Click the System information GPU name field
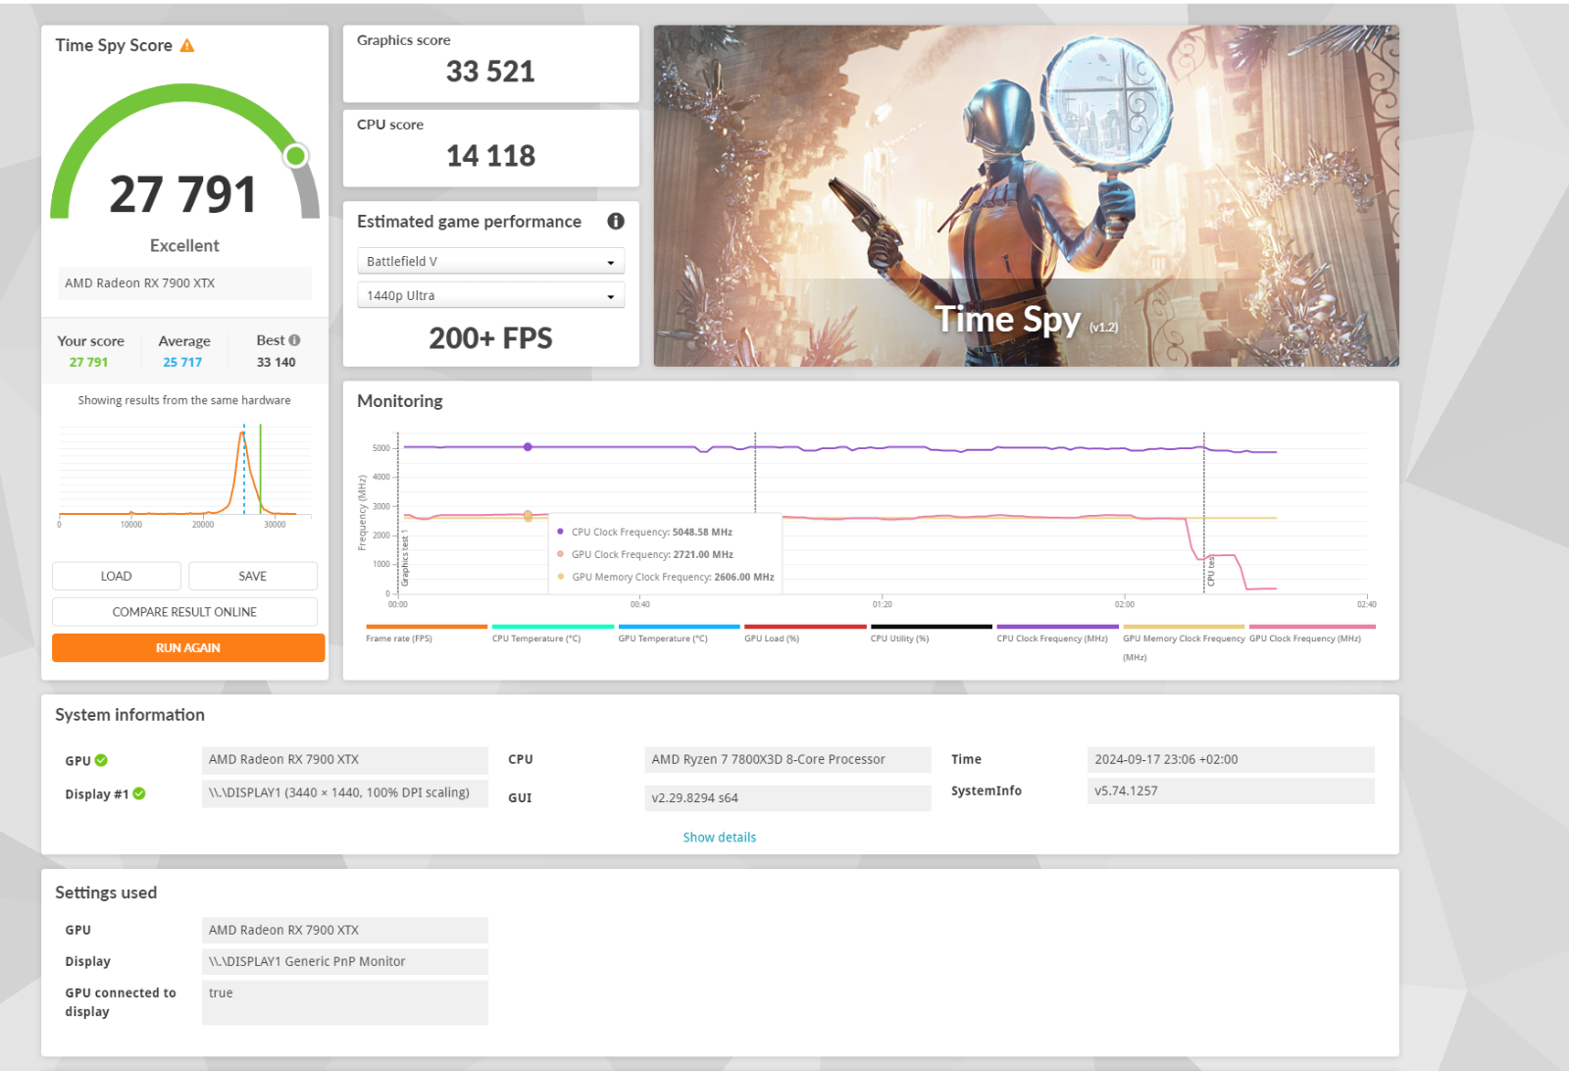 [344, 759]
